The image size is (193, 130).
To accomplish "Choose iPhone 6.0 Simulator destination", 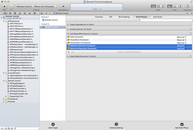I will coord(44,6).
